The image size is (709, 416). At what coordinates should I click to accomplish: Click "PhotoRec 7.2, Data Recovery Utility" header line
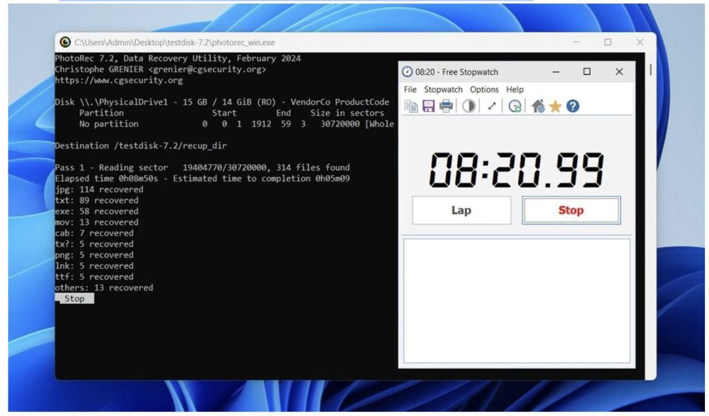pos(178,58)
